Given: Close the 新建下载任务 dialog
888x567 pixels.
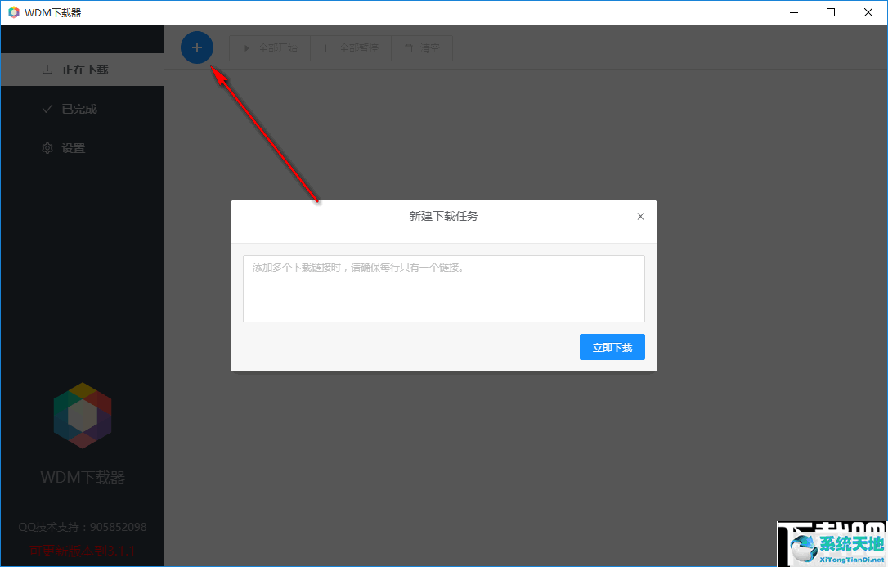Looking at the screenshot, I should (640, 216).
